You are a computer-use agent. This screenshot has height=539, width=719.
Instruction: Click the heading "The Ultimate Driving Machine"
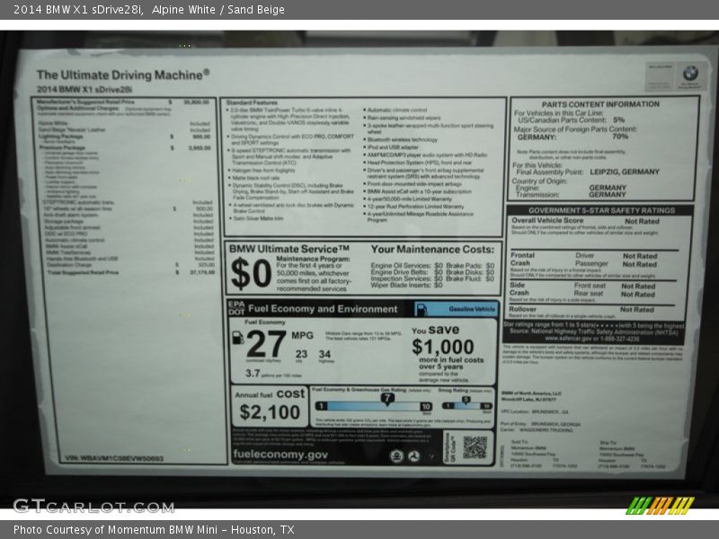(x=123, y=75)
